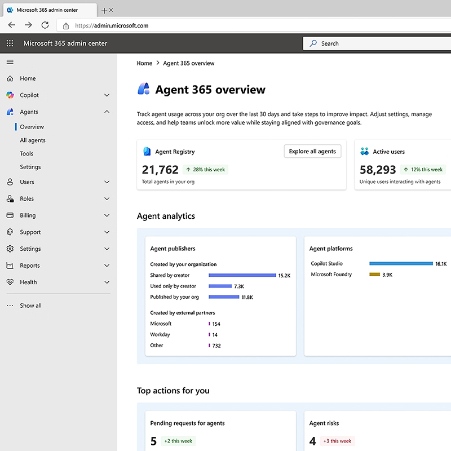Go forward with browser forward arrow

[28, 25]
